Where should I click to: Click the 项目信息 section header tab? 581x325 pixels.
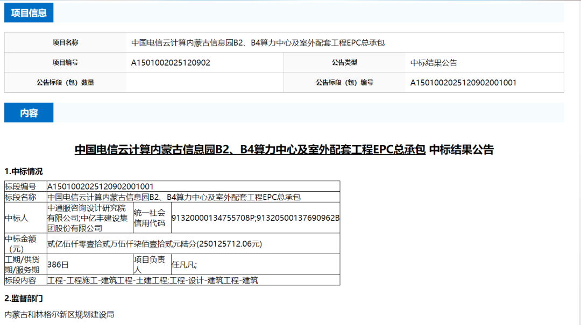coord(29,12)
